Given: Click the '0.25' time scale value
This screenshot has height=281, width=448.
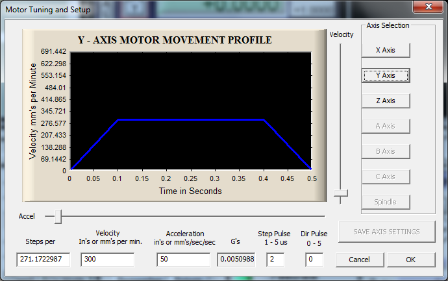Looking at the screenshot, I should click(191, 178).
